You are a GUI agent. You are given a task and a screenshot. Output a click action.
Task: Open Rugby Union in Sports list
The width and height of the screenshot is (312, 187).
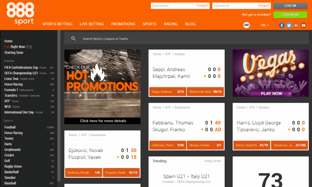pyautogui.click(x=29, y=166)
